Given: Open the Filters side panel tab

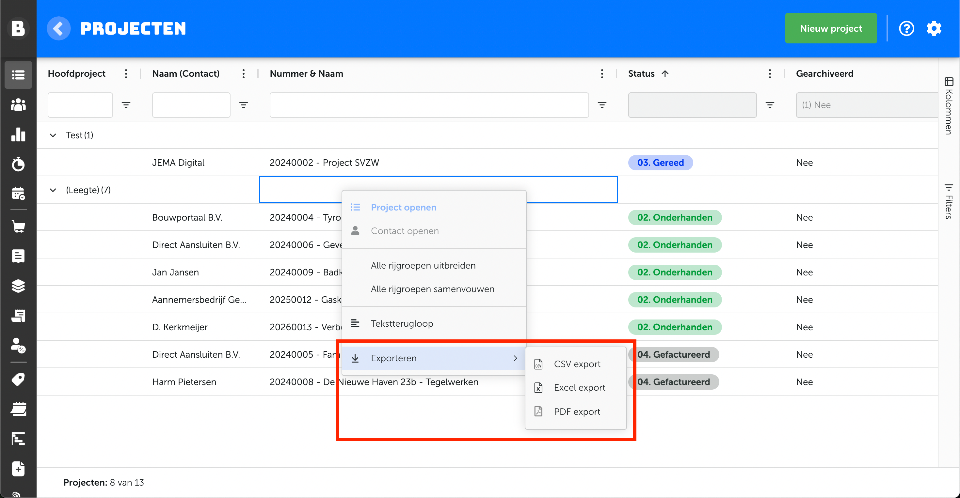Looking at the screenshot, I should coord(949,201).
